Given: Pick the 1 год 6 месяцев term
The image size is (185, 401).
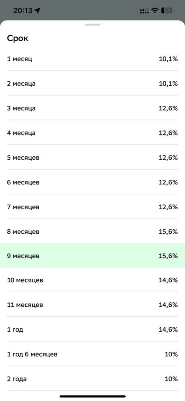Looking at the screenshot, I should coord(92,354).
